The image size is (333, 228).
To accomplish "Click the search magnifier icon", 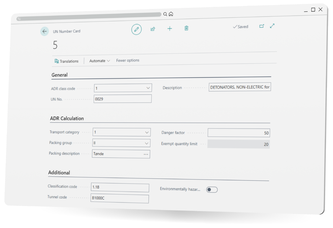I will (x=165, y=14).
